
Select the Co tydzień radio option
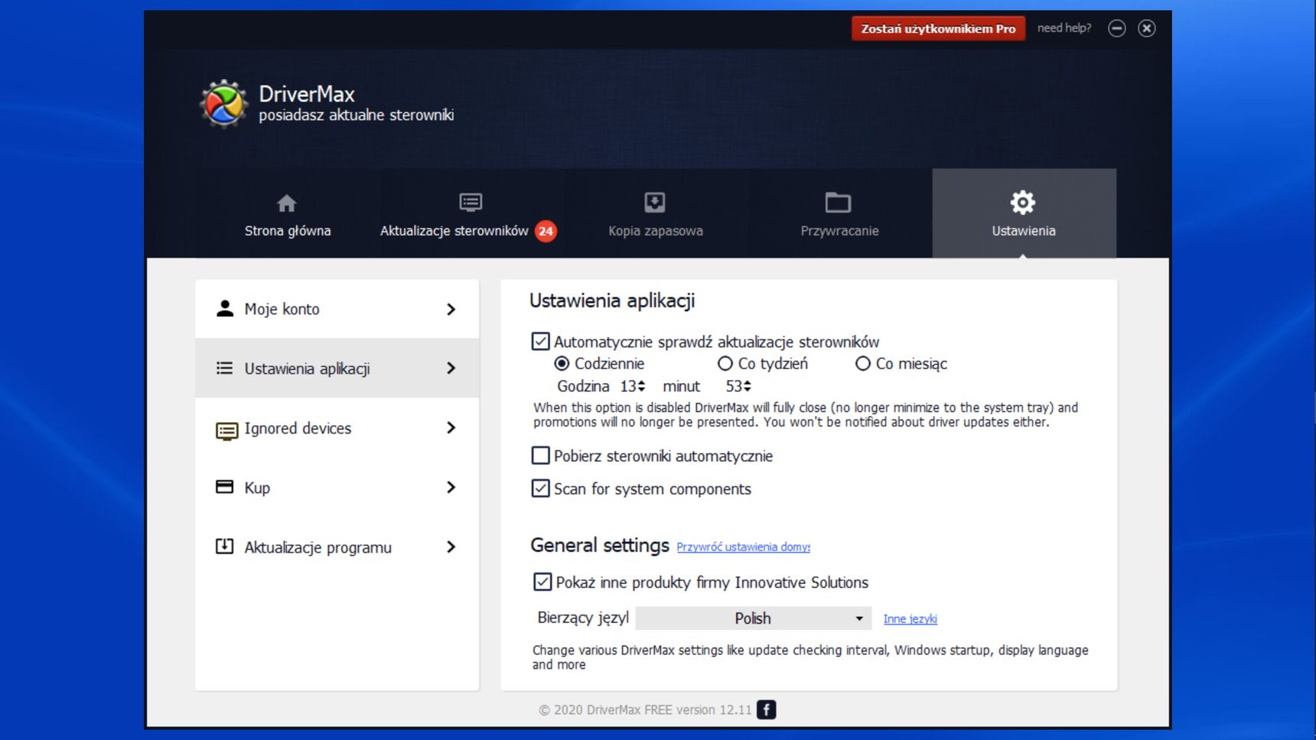725,363
